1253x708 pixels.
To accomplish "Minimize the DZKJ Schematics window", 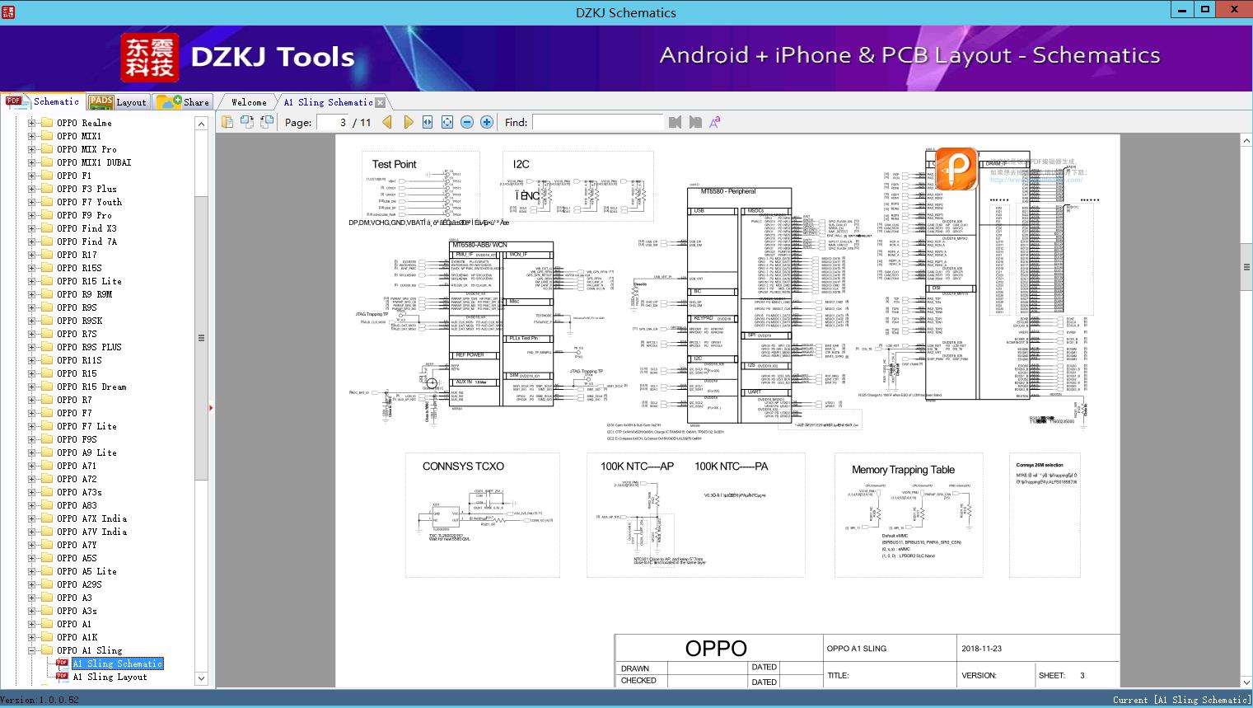I will (1182, 10).
